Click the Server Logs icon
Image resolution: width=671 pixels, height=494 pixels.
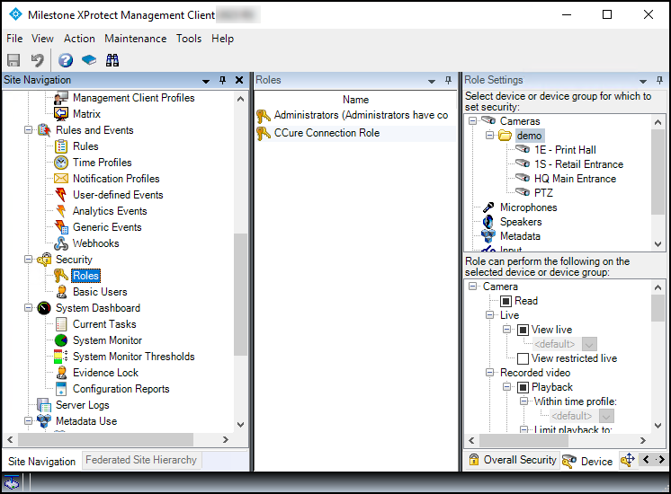coord(44,405)
